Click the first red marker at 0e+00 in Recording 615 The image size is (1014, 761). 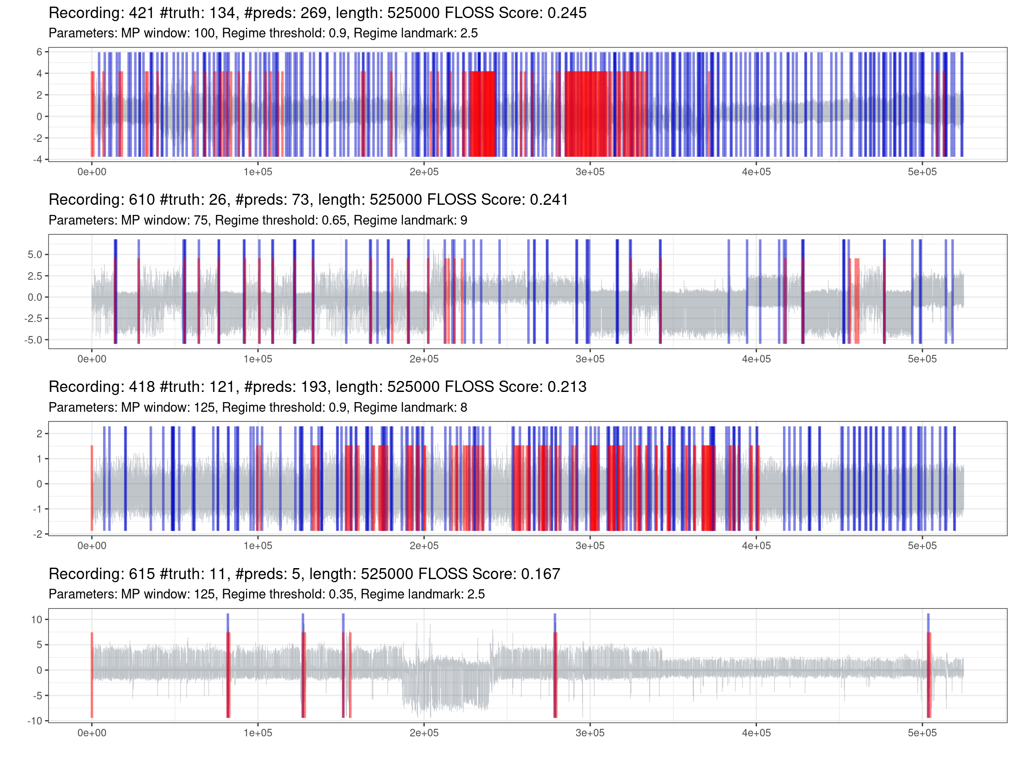[92, 675]
